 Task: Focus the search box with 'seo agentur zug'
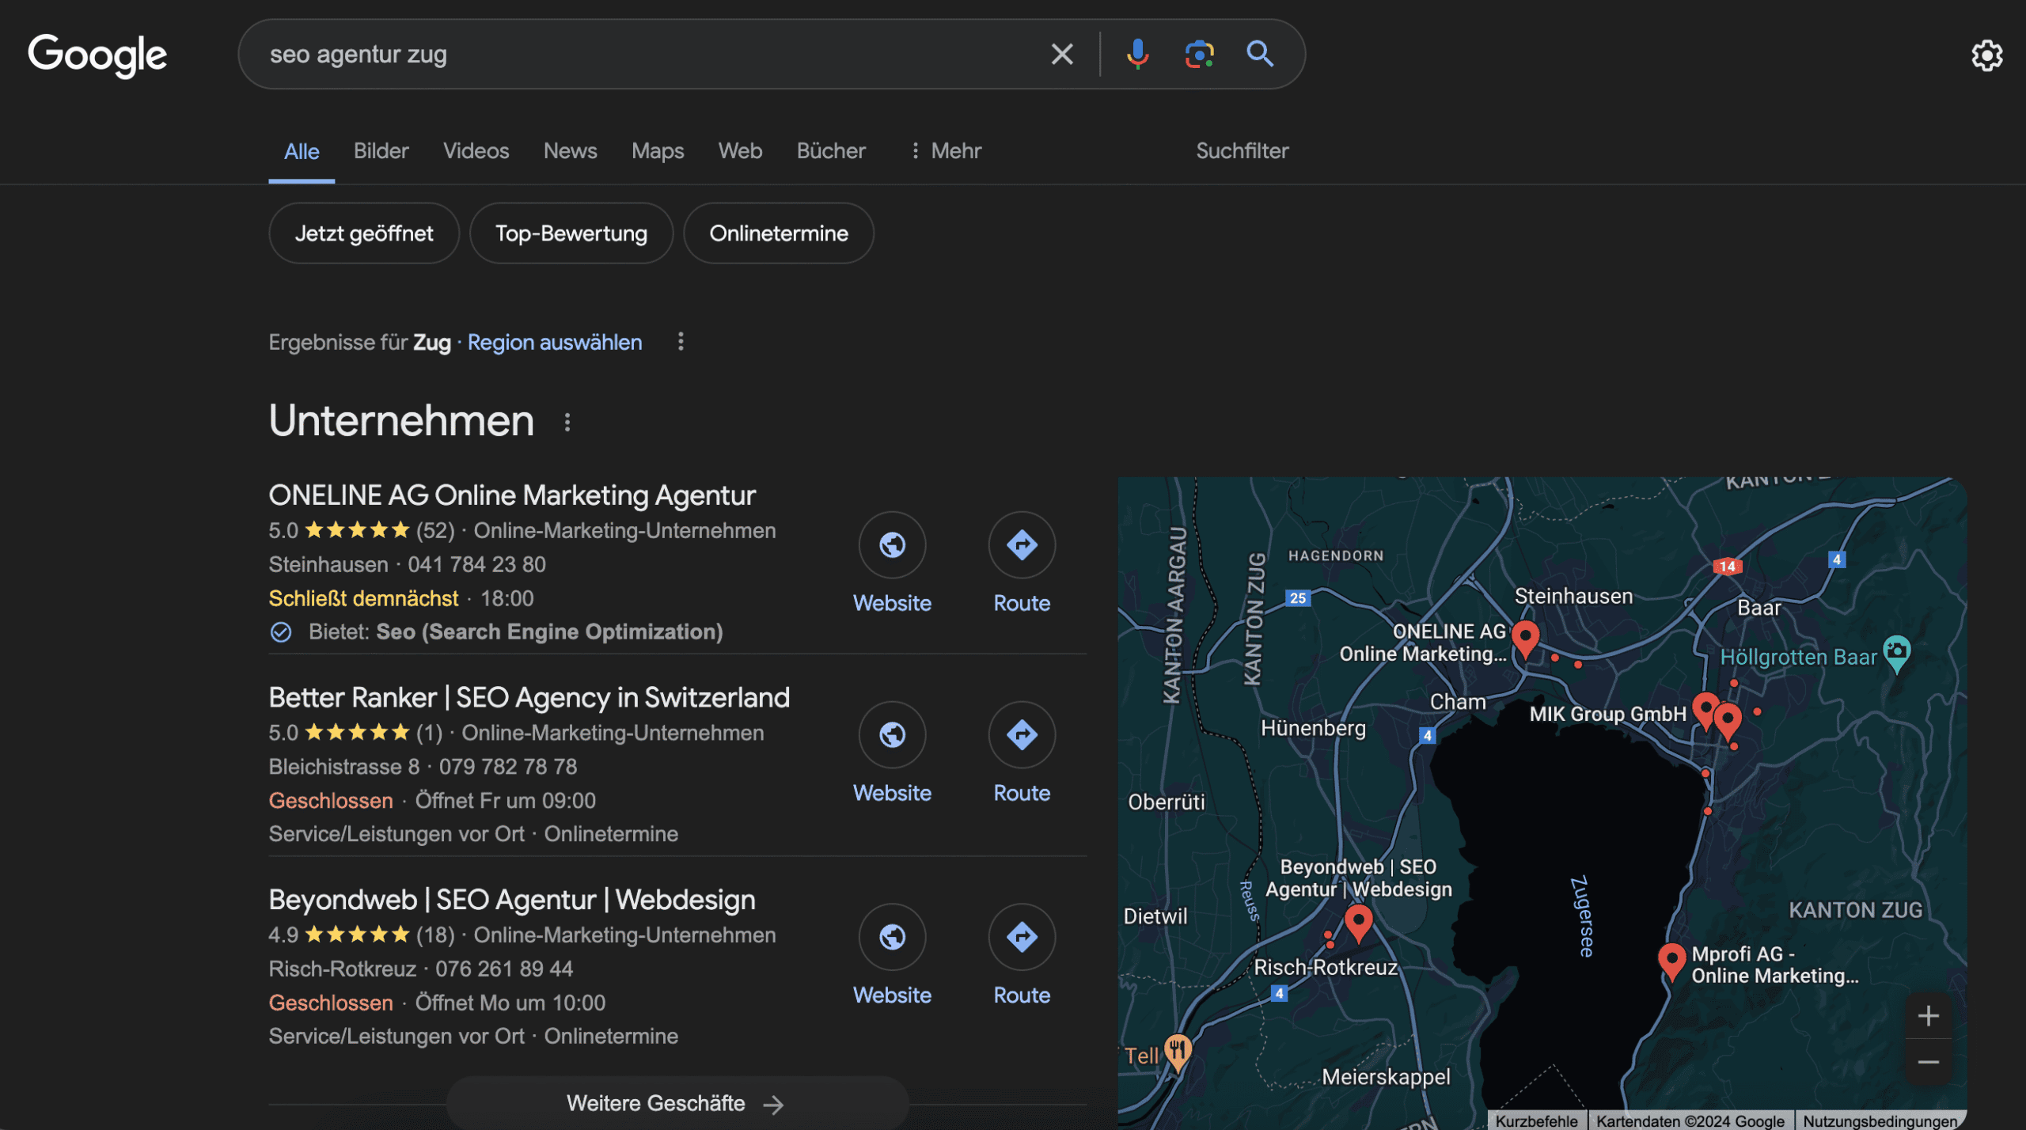[649, 54]
